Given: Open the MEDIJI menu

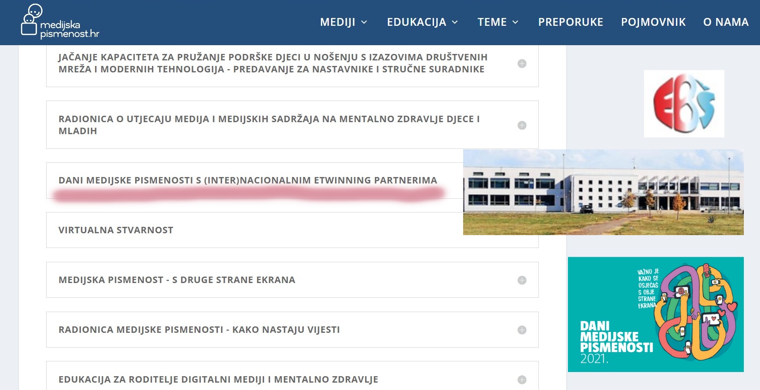Looking at the screenshot, I should [338, 22].
